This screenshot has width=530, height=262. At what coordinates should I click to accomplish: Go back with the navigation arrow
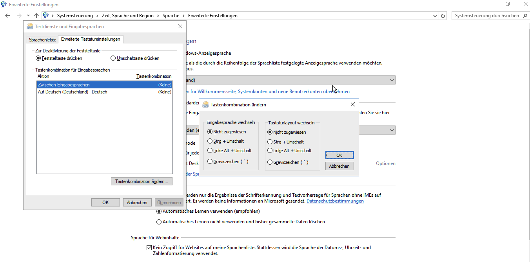pos(7,16)
